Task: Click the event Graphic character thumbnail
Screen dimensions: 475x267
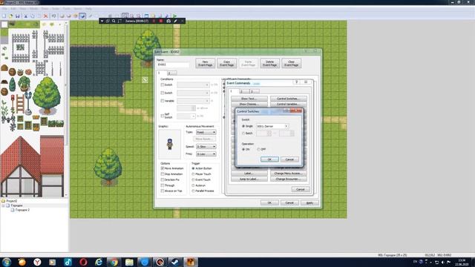Action: pyautogui.click(x=169, y=144)
